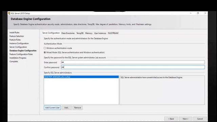Image resolution: width=217 pixels, height=122 pixels.
Task: Click the Add... button
Action: [66, 108]
